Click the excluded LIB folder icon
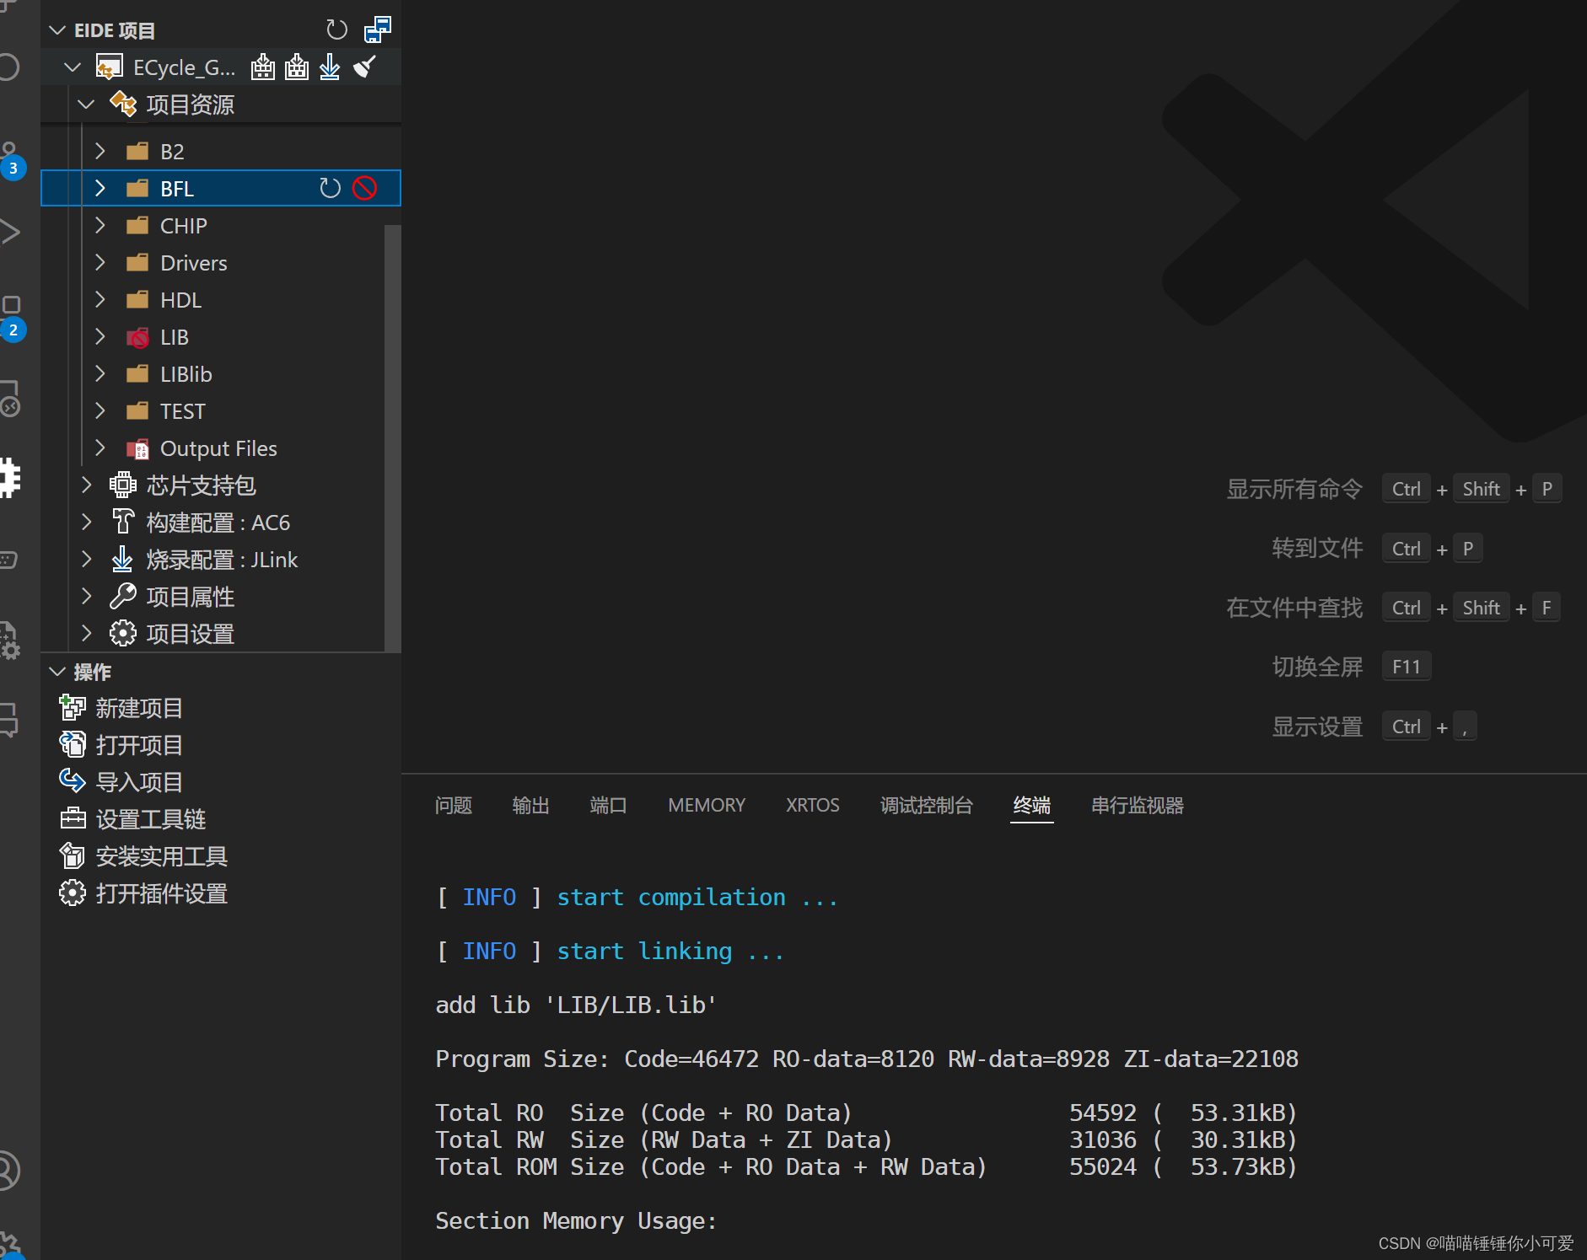The image size is (1587, 1260). point(137,337)
